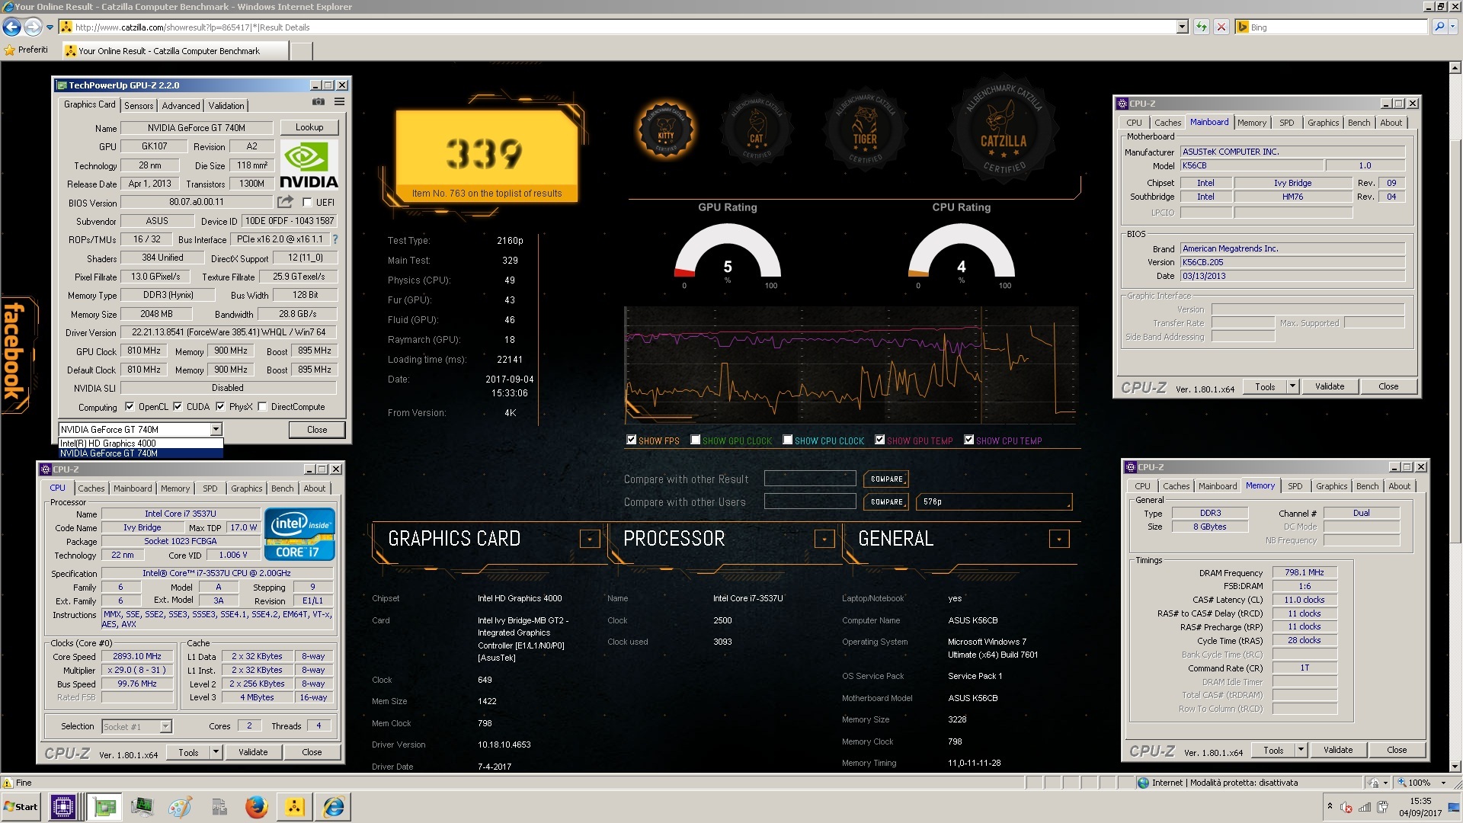Image resolution: width=1463 pixels, height=823 pixels.
Task: Click the page vertical scrollbar down arrow
Action: [x=1455, y=767]
